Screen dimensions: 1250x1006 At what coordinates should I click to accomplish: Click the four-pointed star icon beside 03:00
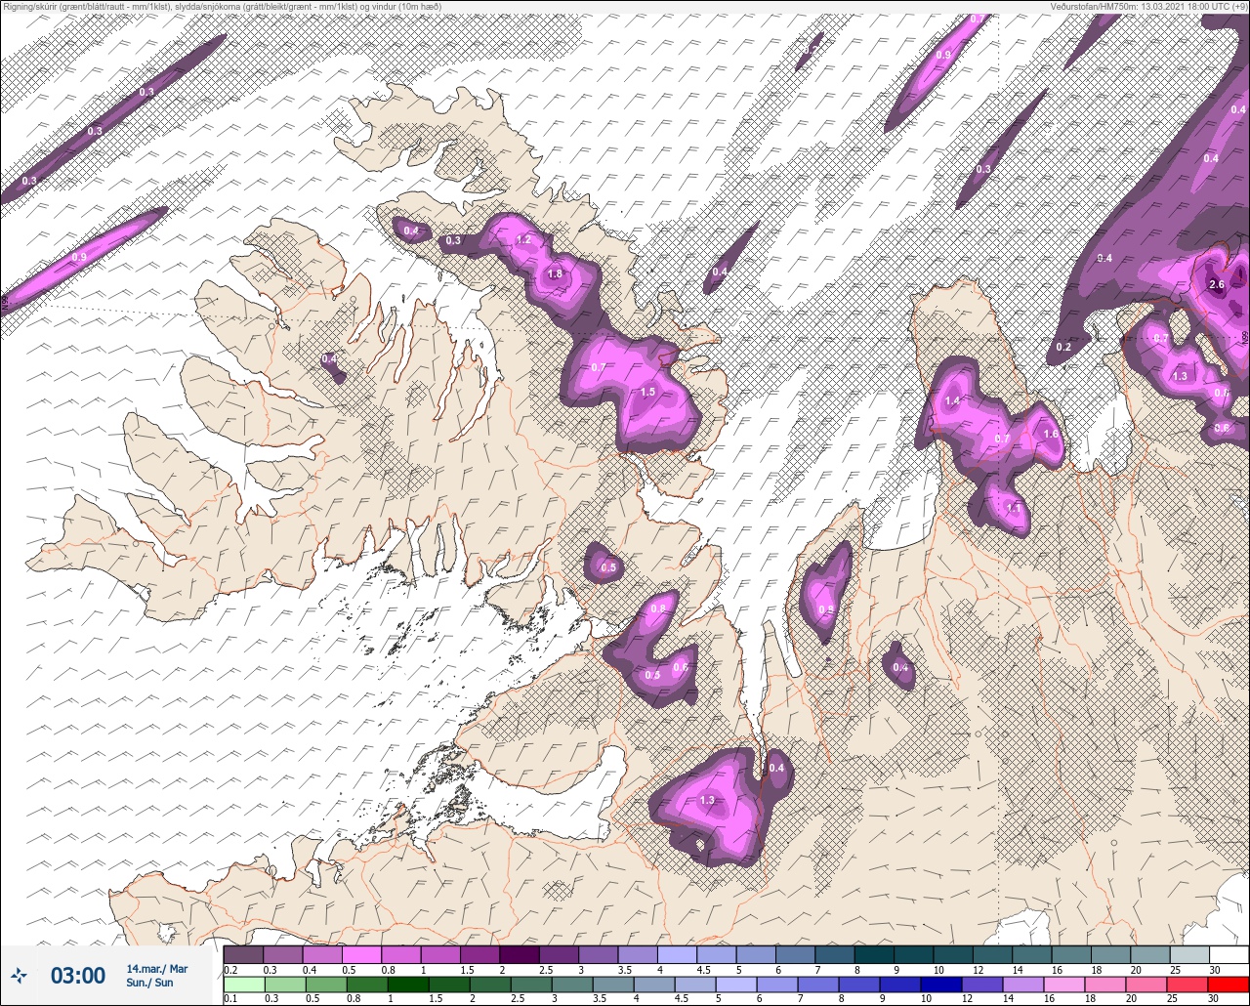[19, 975]
